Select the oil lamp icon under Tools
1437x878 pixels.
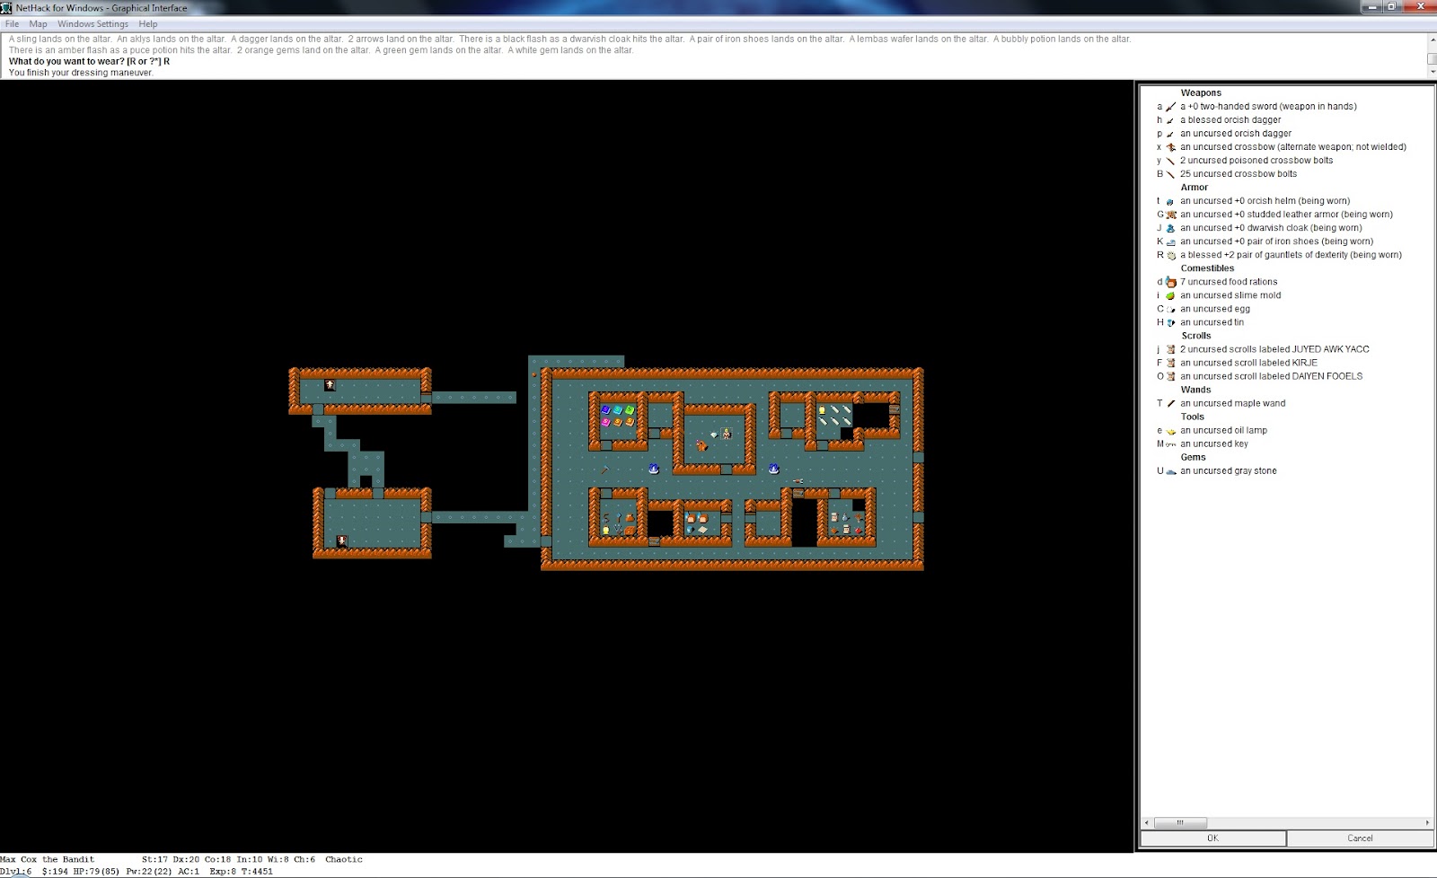(x=1170, y=430)
